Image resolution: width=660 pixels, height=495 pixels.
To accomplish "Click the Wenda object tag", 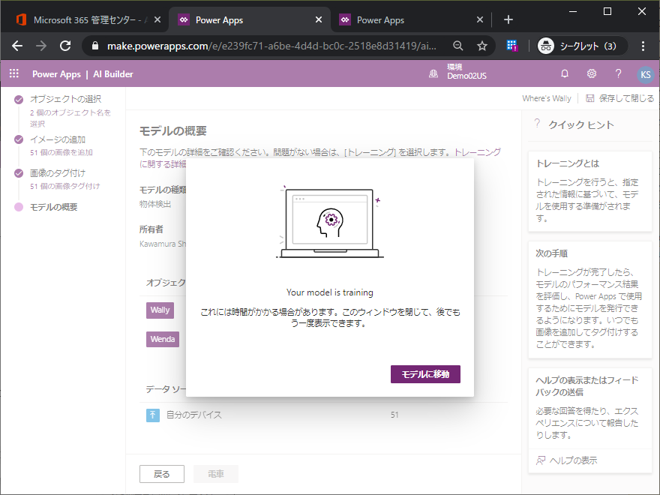I will [x=163, y=339].
